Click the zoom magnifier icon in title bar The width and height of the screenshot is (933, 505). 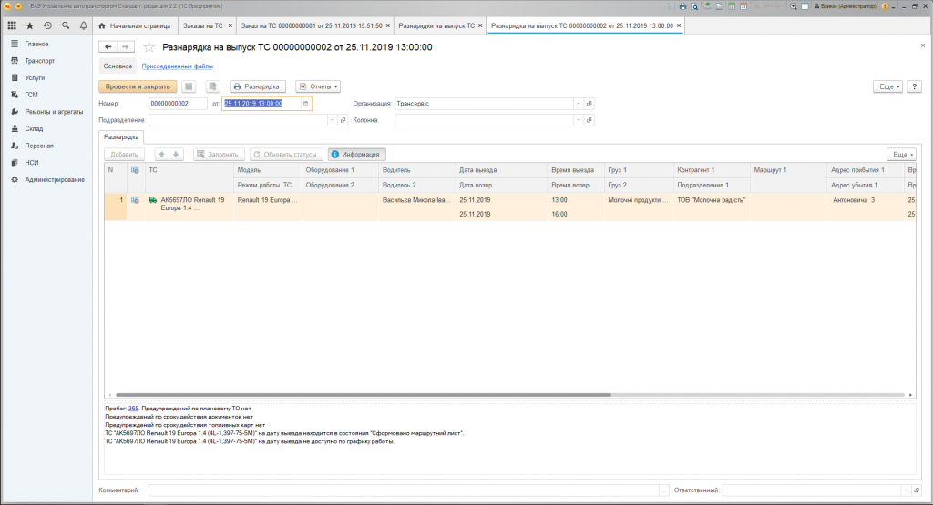click(794, 6)
